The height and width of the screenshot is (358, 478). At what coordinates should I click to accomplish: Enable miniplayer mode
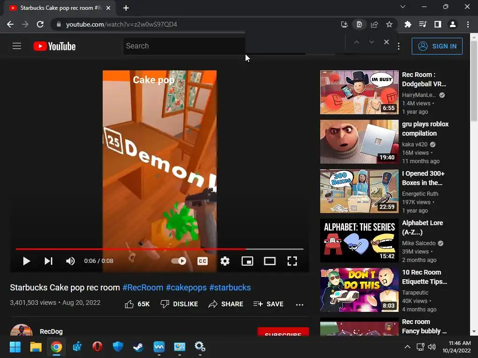coord(247,261)
